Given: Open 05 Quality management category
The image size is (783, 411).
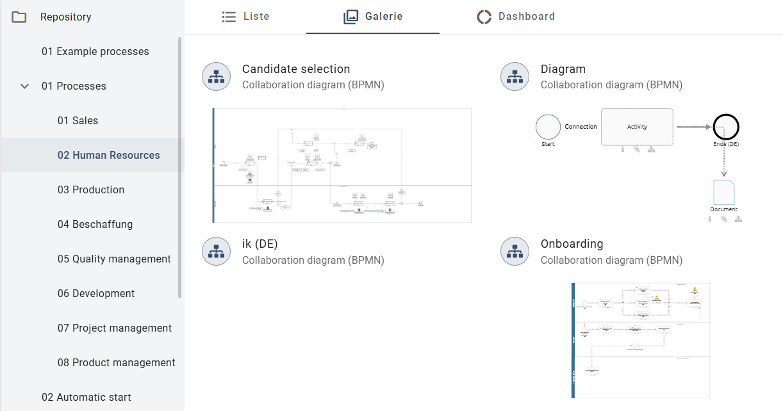Looking at the screenshot, I should point(114,259).
